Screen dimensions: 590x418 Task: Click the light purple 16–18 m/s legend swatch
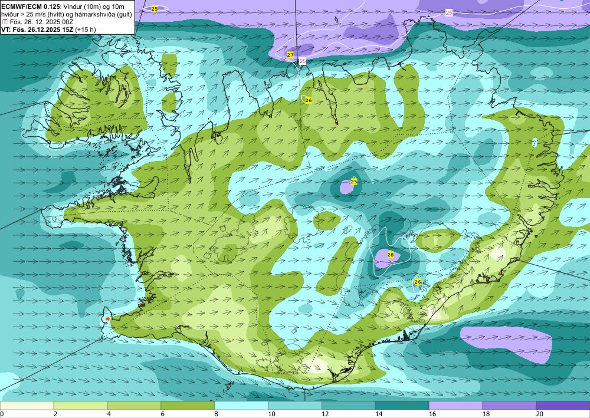pos(455,406)
